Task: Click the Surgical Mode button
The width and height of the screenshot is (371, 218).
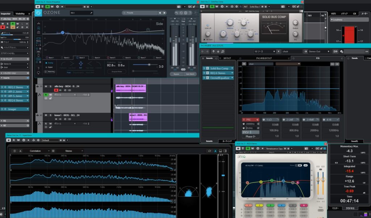Action: pyautogui.click(x=117, y=71)
